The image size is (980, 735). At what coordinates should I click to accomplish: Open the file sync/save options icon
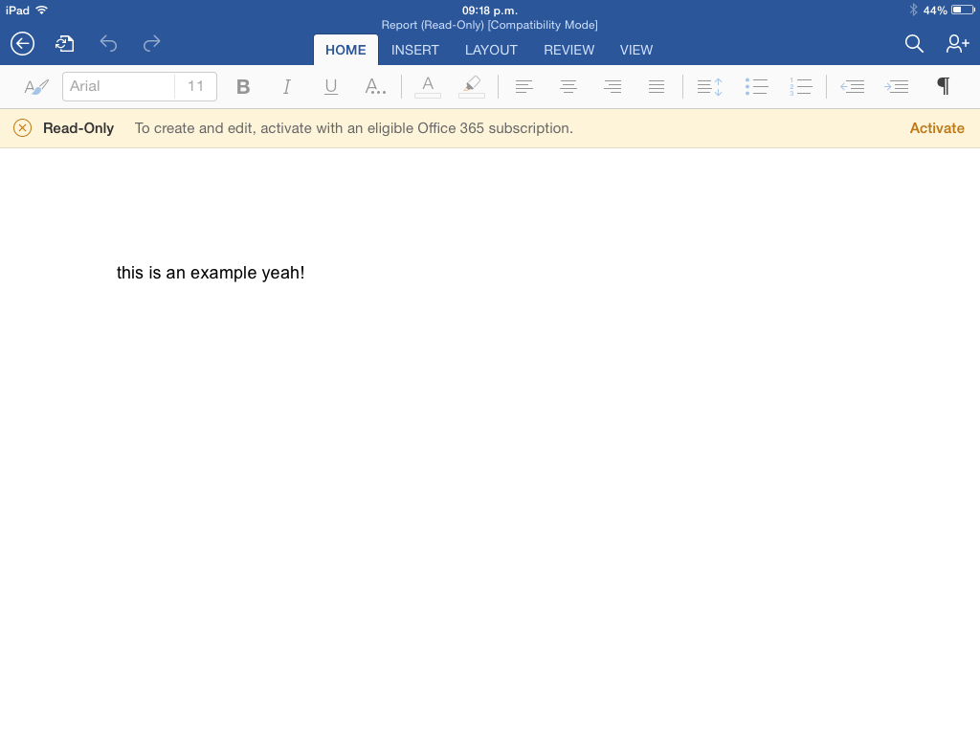point(64,44)
